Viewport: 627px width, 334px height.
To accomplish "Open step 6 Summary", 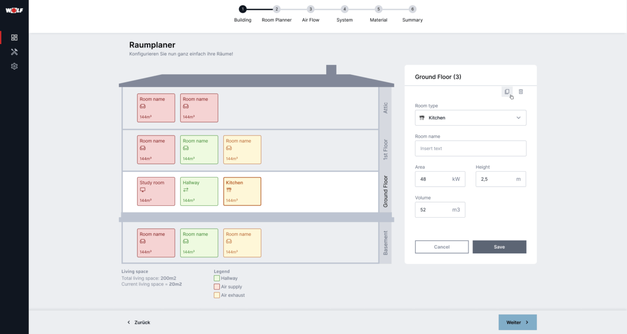I will coord(412,9).
